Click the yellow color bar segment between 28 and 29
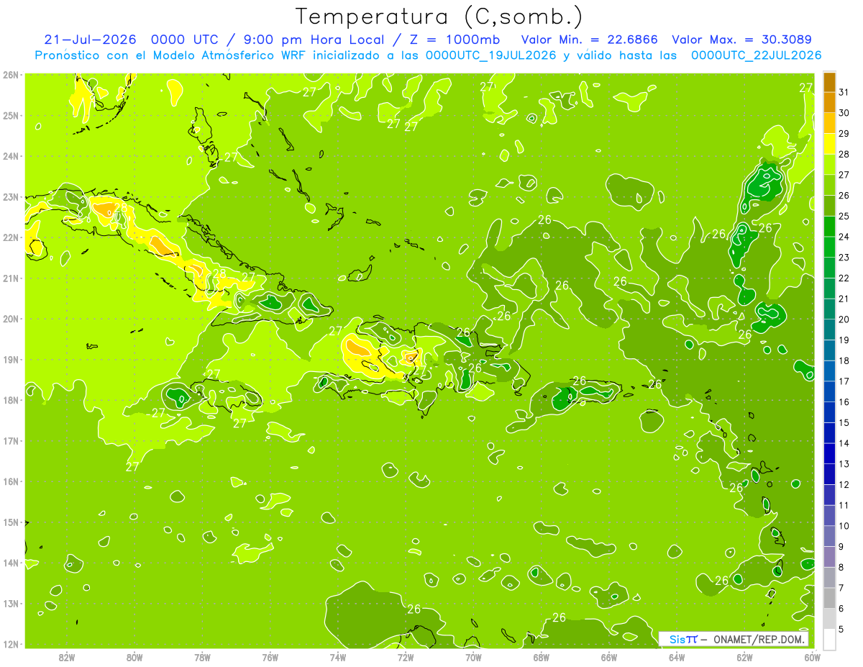The width and height of the screenshot is (863, 667). (x=829, y=144)
